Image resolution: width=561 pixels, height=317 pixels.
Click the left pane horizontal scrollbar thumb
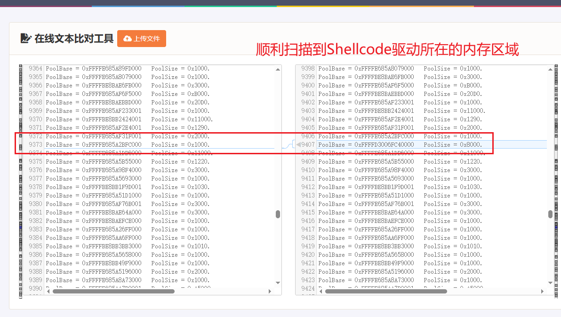[x=113, y=291]
